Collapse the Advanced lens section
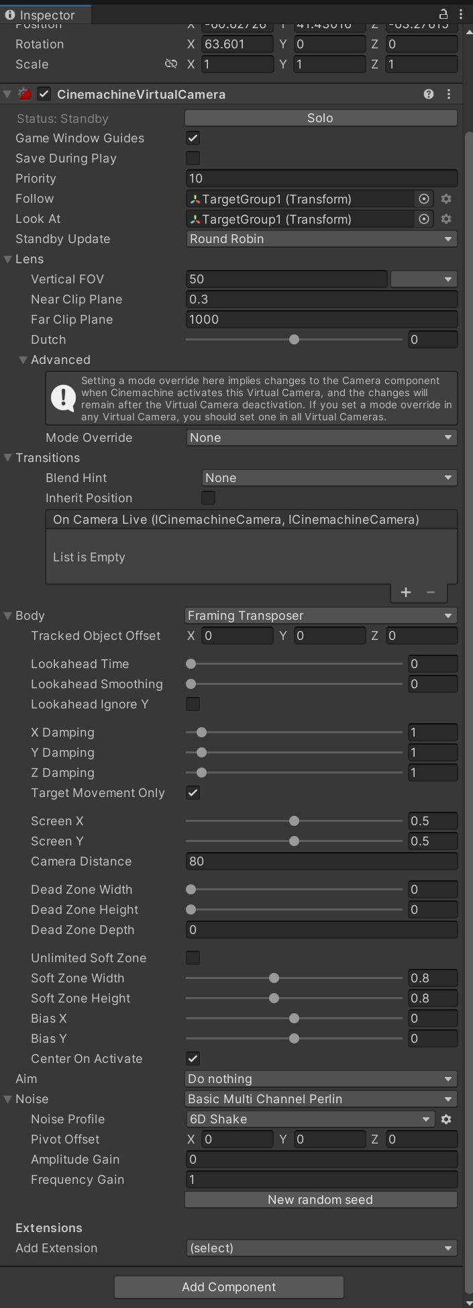This screenshot has width=473, height=1308. [23, 360]
